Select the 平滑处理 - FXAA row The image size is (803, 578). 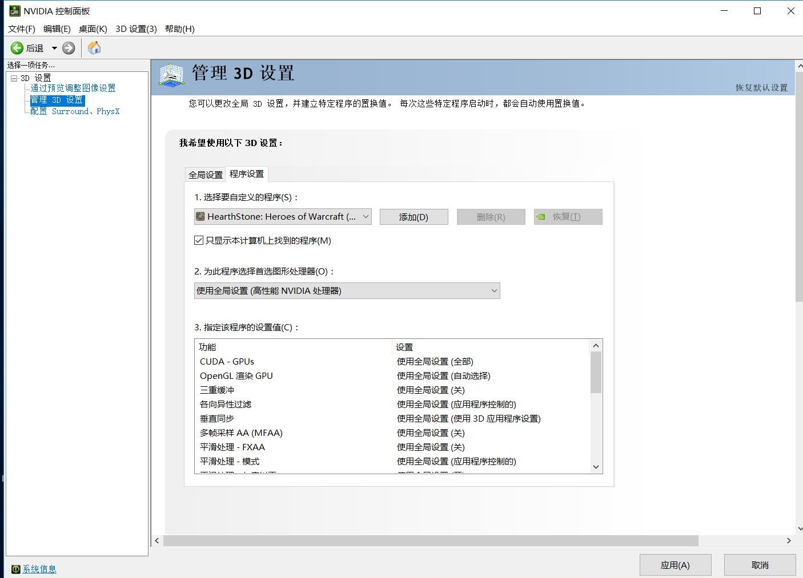[391, 447]
